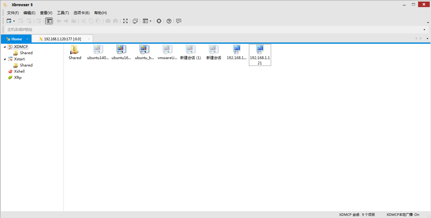Viewport: 431px width, 218px height.
Task: Click the feedback speech bubble icon
Action: coord(178,21)
